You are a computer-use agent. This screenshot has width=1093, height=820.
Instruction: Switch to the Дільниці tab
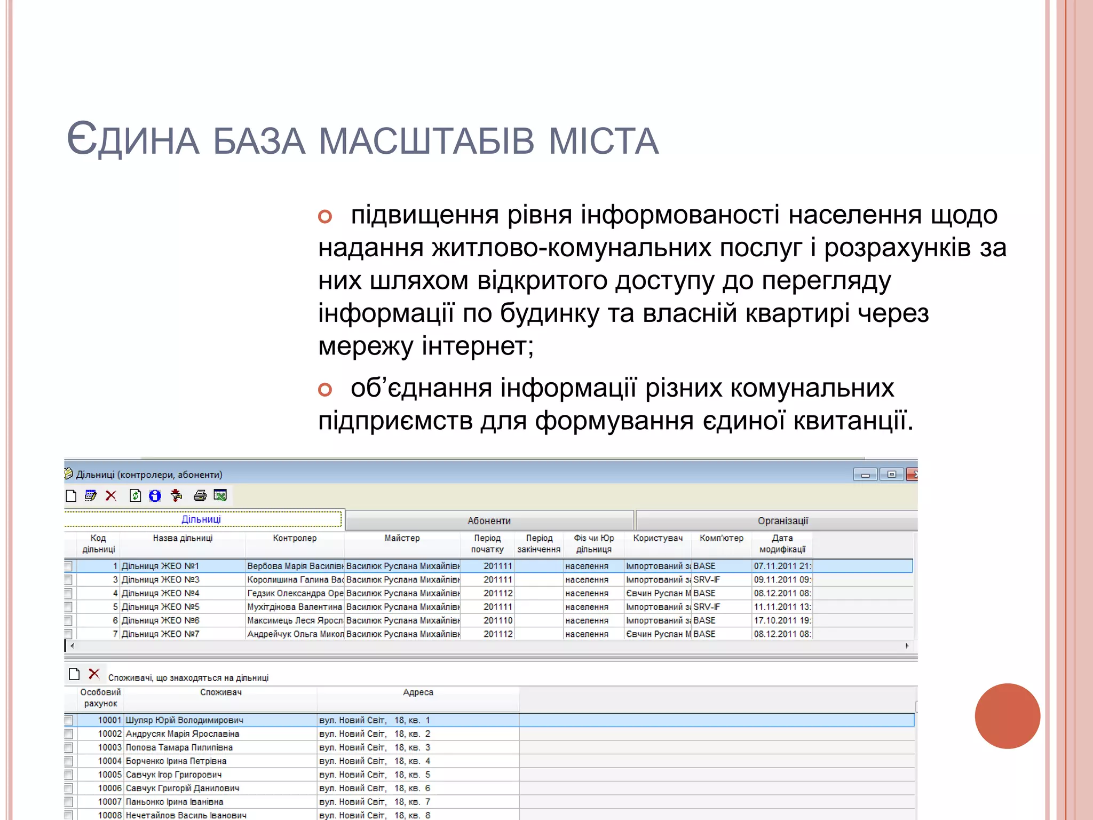coord(202,519)
